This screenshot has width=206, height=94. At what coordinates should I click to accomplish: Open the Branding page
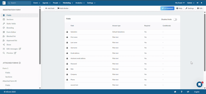[x=10, y=28]
